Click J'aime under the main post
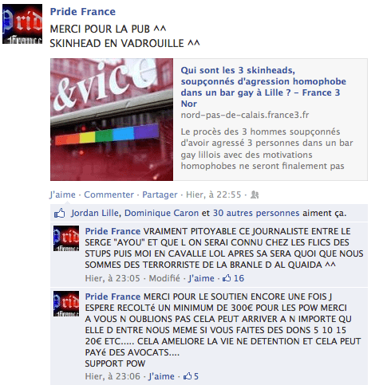The image size is (383, 385). 62,194
